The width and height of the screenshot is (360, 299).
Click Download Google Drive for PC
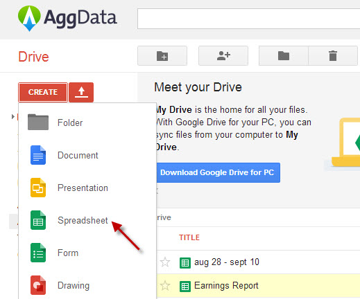pyautogui.click(x=218, y=172)
